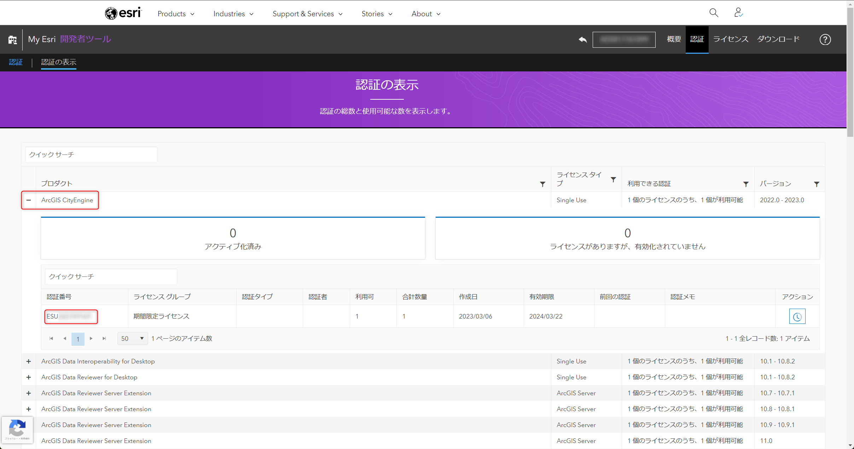Click the reCAPTCHA badge
This screenshot has width=854, height=449.
click(17, 430)
